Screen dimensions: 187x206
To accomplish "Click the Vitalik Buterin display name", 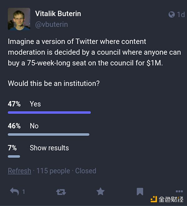I will tap(58, 14).
